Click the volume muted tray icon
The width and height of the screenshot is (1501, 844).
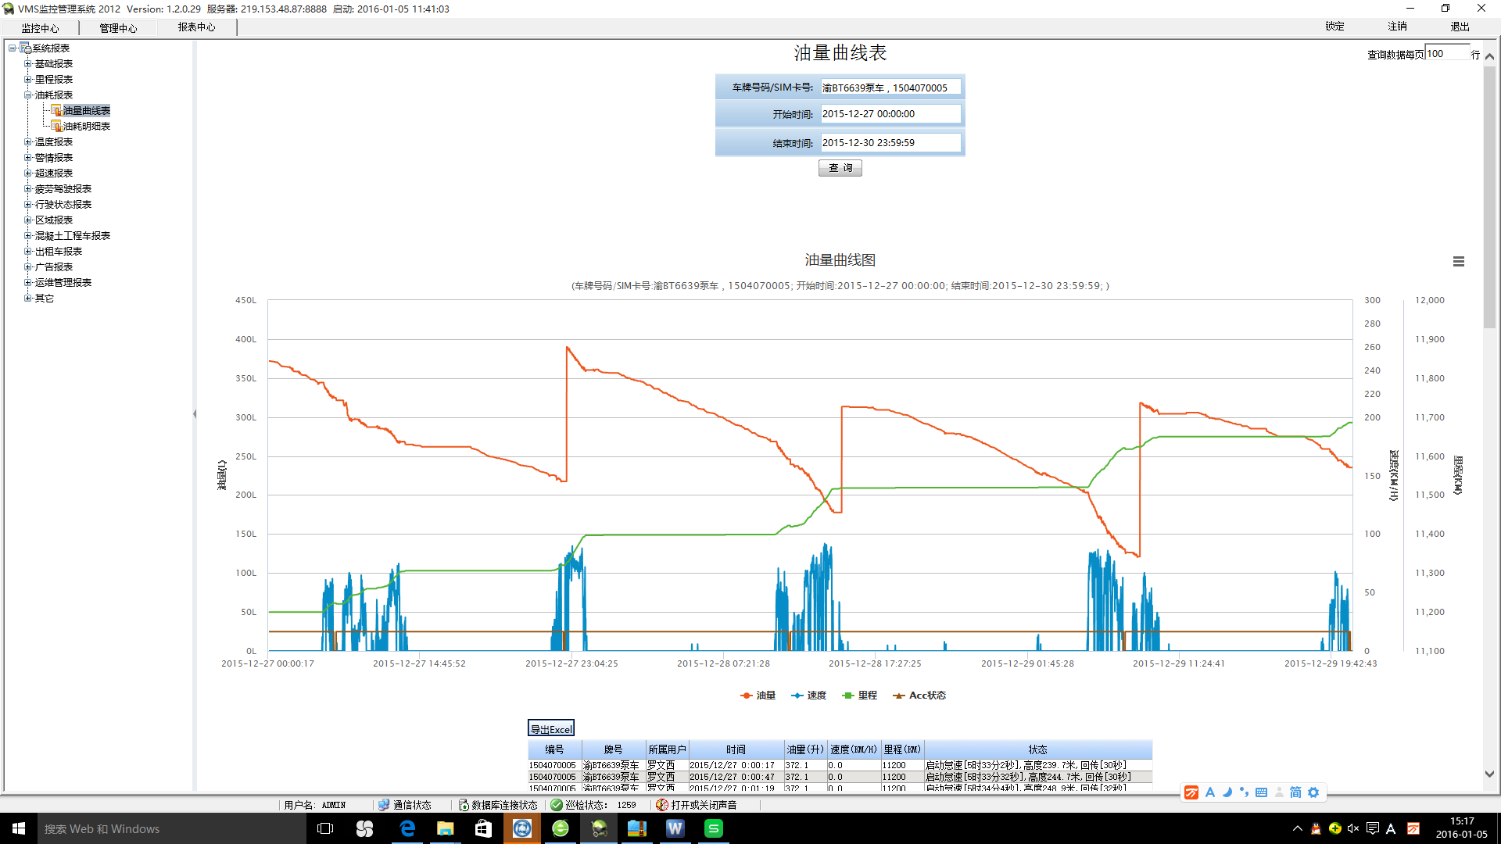pos(1353,828)
